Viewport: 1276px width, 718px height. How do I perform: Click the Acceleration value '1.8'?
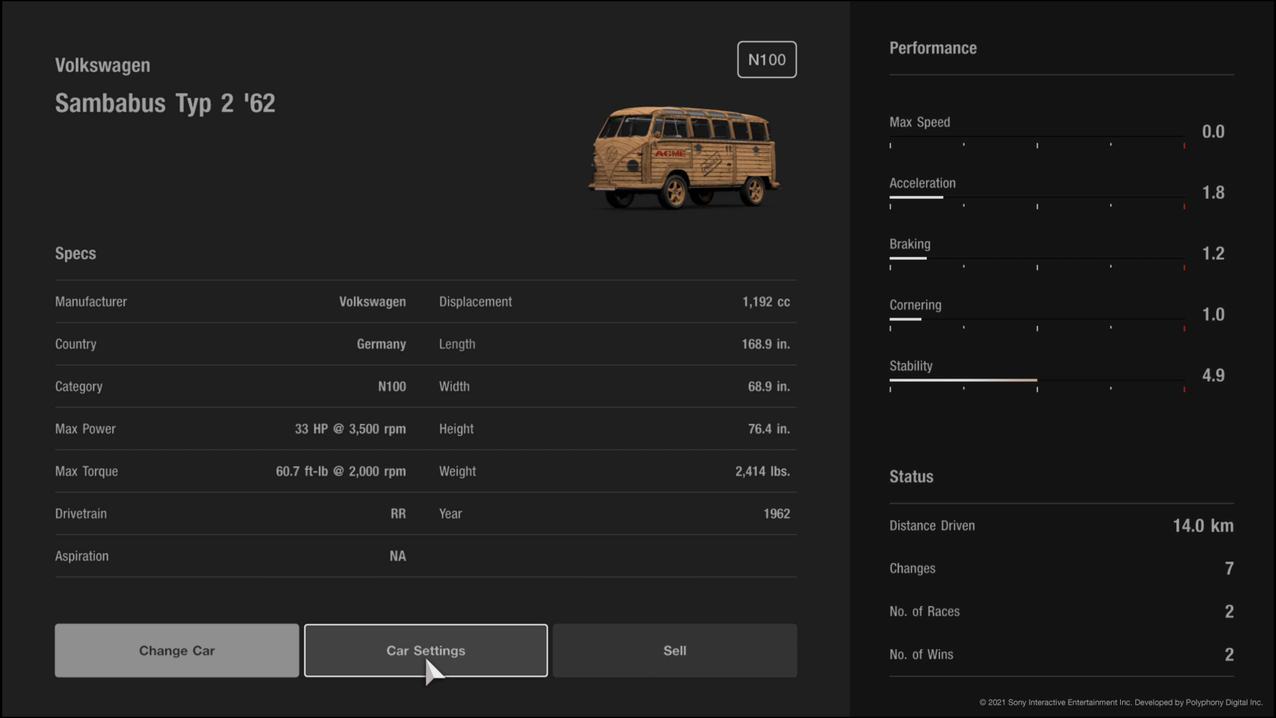point(1214,193)
